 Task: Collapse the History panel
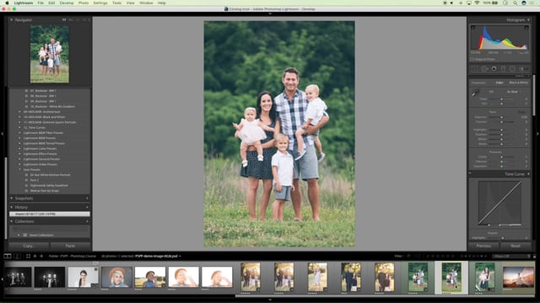tap(11, 208)
